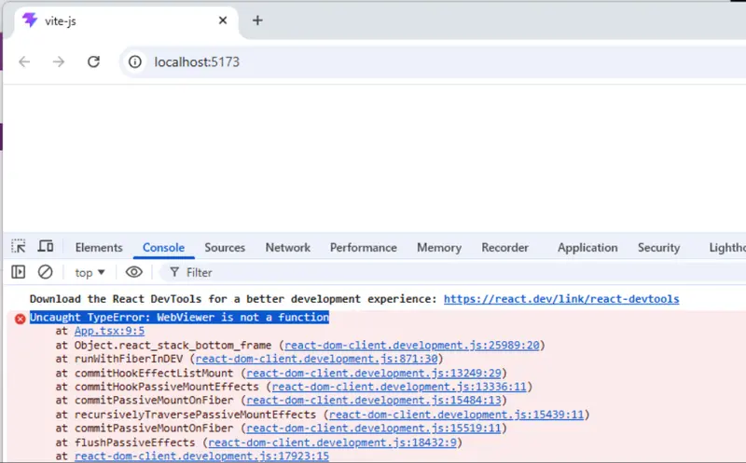Switch to the Console tab

coord(164,248)
